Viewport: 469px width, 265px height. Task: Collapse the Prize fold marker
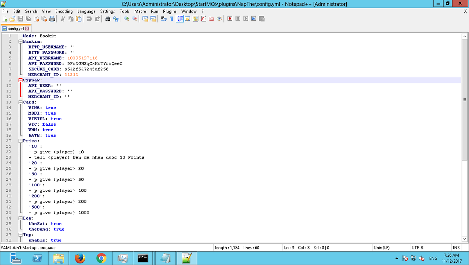[20, 141]
